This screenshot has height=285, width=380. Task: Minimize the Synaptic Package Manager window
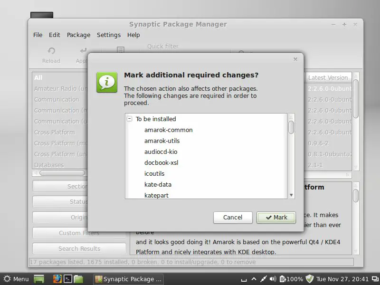pos(333,25)
